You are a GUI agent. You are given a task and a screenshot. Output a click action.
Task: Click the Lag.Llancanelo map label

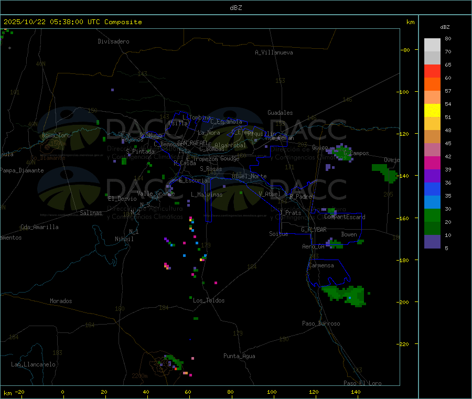tap(34, 364)
